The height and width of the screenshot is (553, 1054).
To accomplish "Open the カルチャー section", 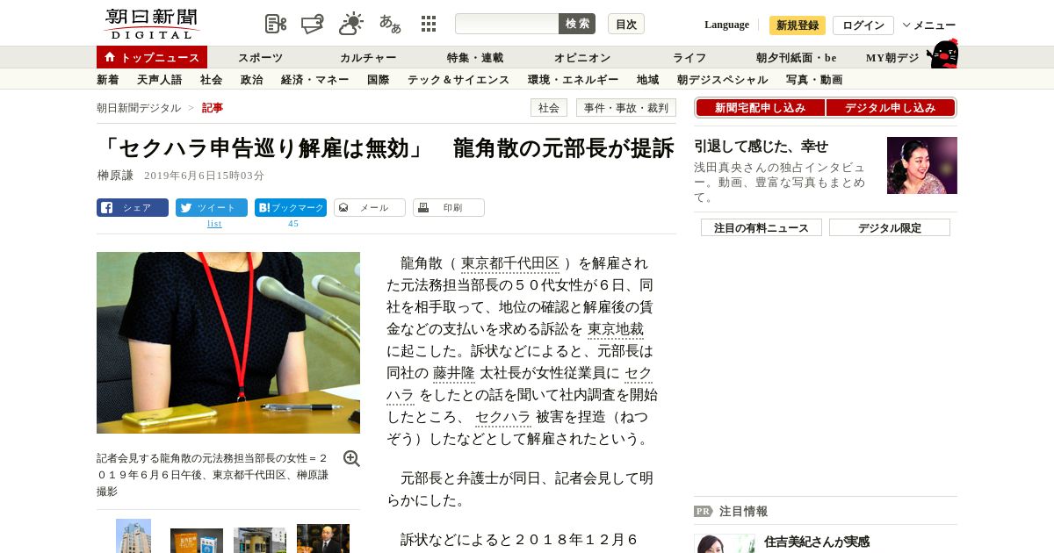I will click(x=368, y=58).
